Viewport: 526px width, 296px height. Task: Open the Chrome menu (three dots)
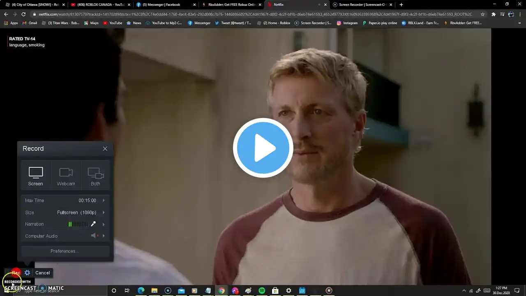(x=520, y=14)
